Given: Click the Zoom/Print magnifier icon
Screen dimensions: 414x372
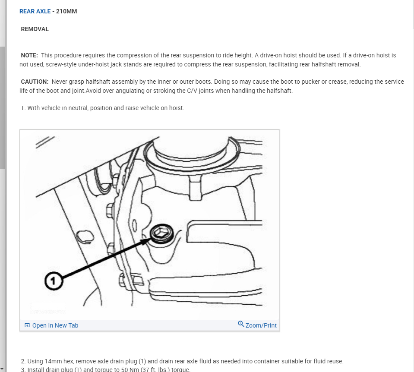Looking at the screenshot, I should [241, 324].
